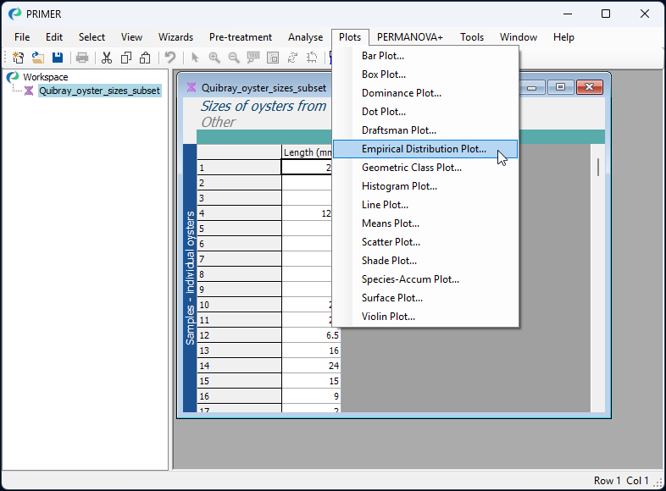Open the Analyse menu

[x=305, y=37]
